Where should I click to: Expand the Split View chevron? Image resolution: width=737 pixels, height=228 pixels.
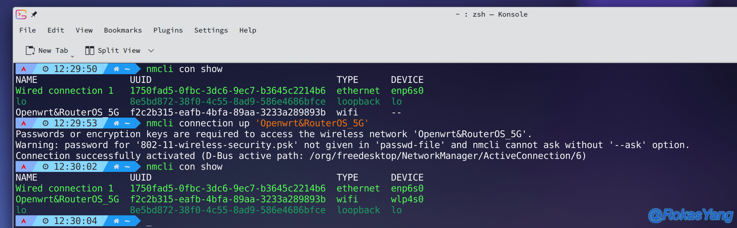(x=151, y=51)
